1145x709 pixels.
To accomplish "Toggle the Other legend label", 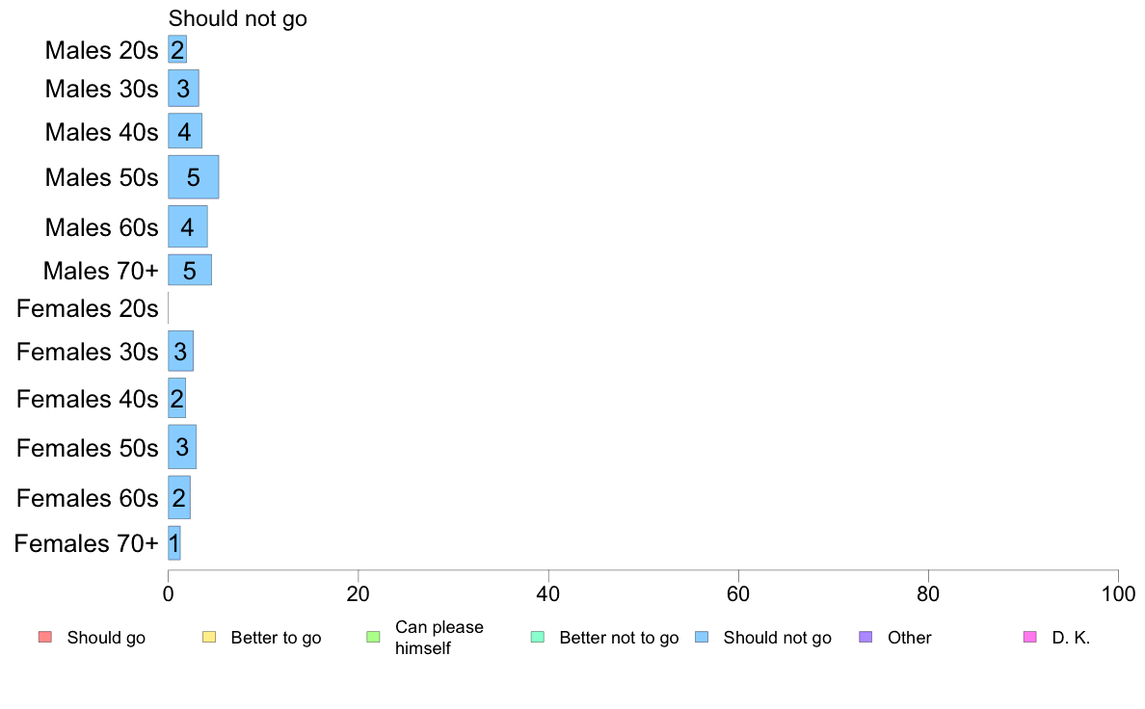I will (x=909, y=638).
